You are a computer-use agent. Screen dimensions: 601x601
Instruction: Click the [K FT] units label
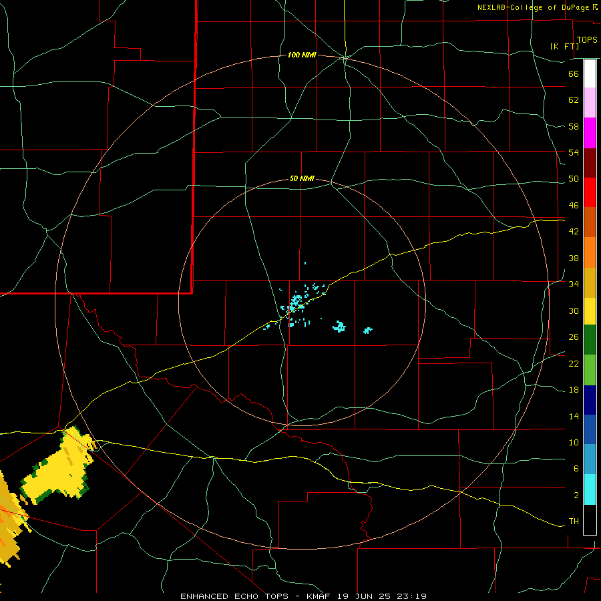click(564, 46)
